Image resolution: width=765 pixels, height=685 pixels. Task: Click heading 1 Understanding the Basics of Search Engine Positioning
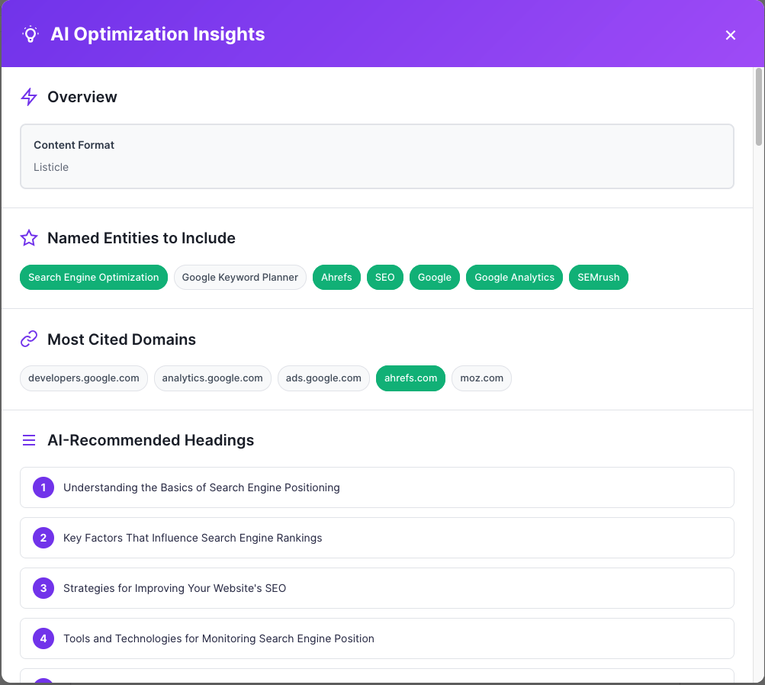pos(377,487)
